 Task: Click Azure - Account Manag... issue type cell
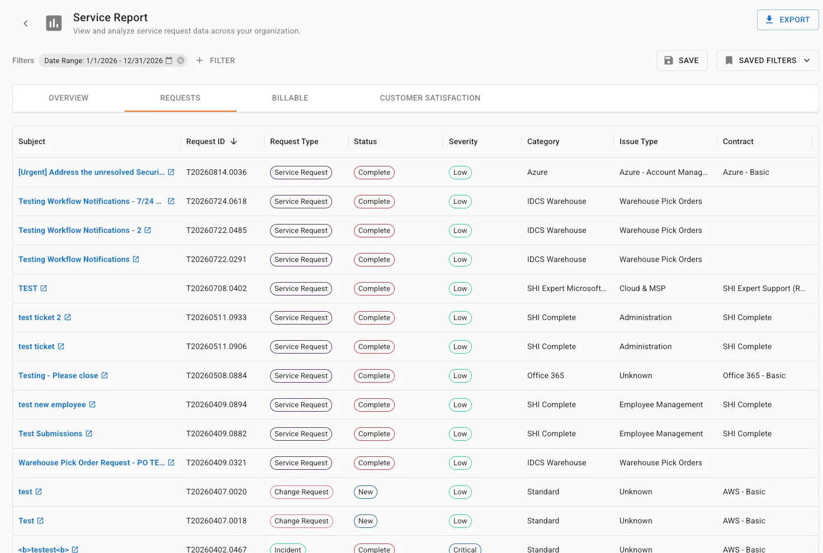[x=664, y=172]
